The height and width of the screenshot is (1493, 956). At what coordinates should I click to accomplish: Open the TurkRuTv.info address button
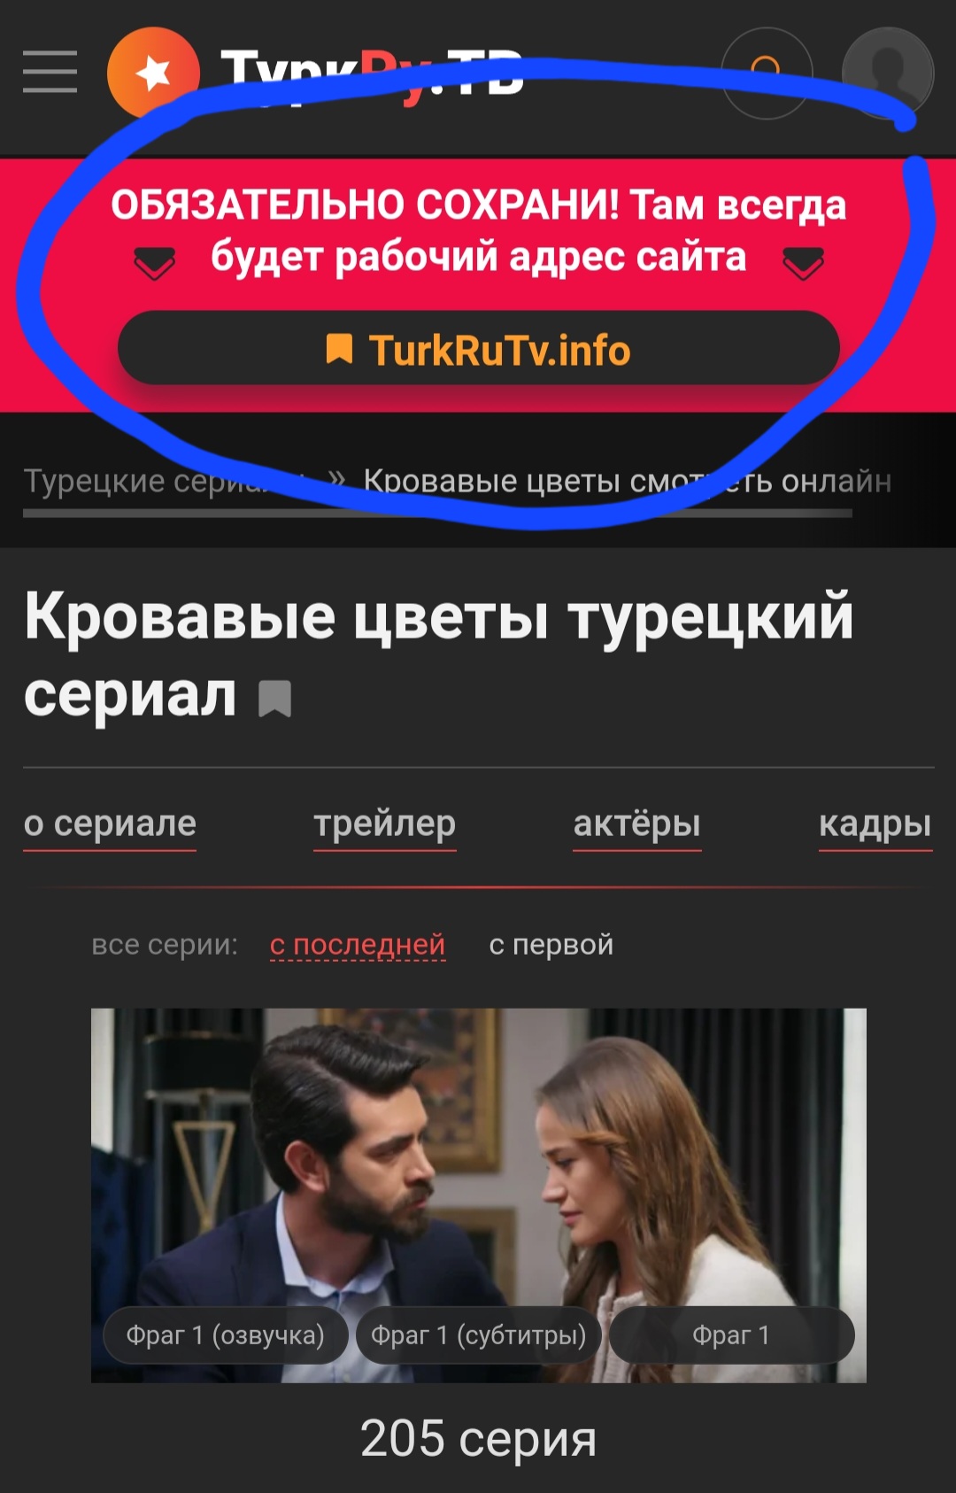478,348
